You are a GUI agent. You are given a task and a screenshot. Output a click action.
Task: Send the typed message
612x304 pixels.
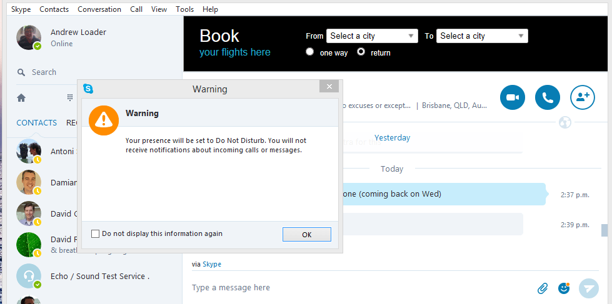tap(589, 288)
